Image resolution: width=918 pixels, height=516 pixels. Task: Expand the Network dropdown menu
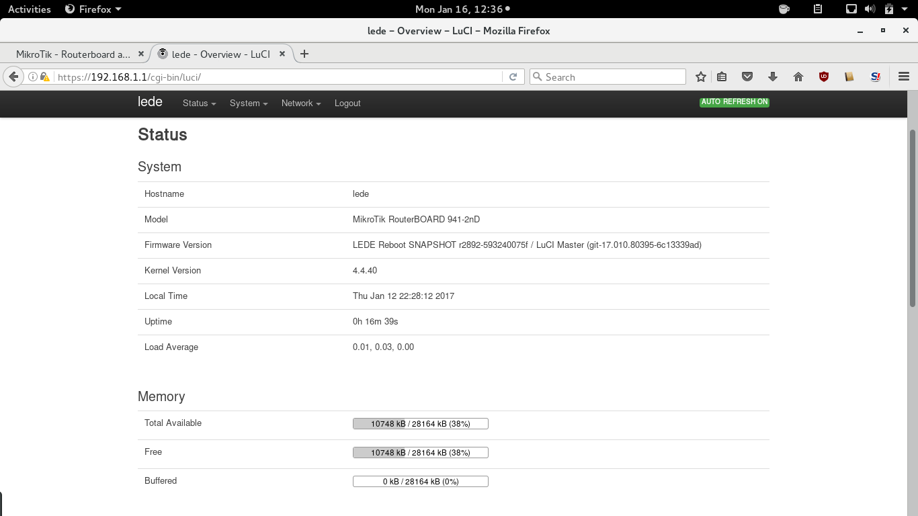click(x=301, y=103)
